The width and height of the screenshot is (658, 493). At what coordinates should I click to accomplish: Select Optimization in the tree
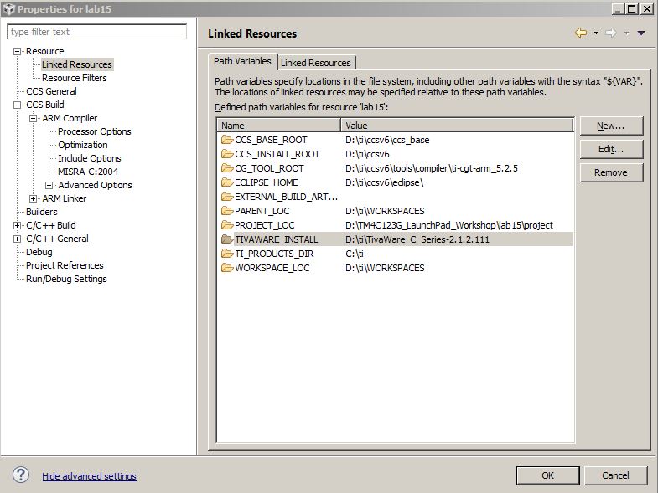pyautogui.click(x=83, y=145)
